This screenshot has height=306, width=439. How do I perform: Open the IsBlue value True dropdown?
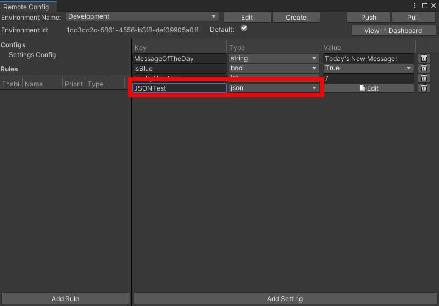tap(368, 68)
